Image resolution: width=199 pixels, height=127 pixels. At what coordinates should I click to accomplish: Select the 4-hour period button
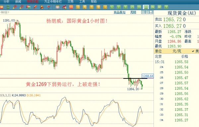[x=160, y=7]
